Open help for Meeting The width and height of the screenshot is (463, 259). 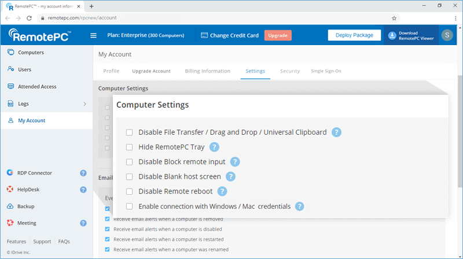83,223
